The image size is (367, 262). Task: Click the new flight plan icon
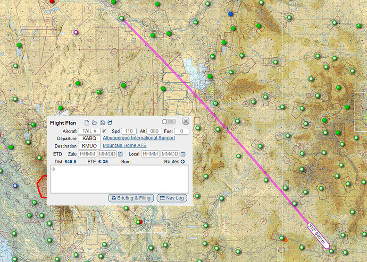coord(87,123)
